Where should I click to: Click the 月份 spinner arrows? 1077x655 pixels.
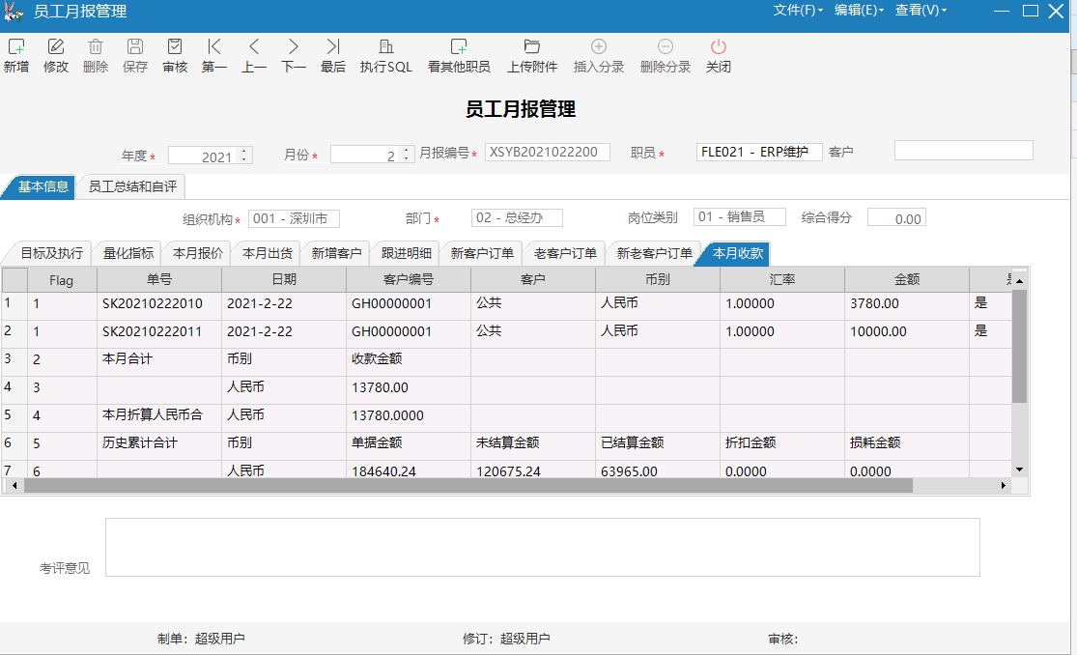point(406,155)
